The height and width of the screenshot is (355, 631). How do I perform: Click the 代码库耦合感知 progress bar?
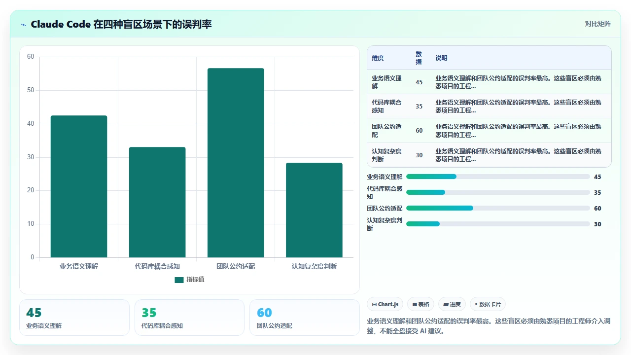click(x=498, y=192)
